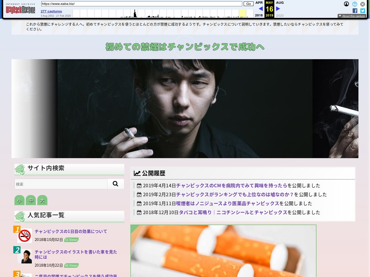Click inside the archived URL input field
The height and width of the screenshot is (277, 370).
(x=141, y=4)
